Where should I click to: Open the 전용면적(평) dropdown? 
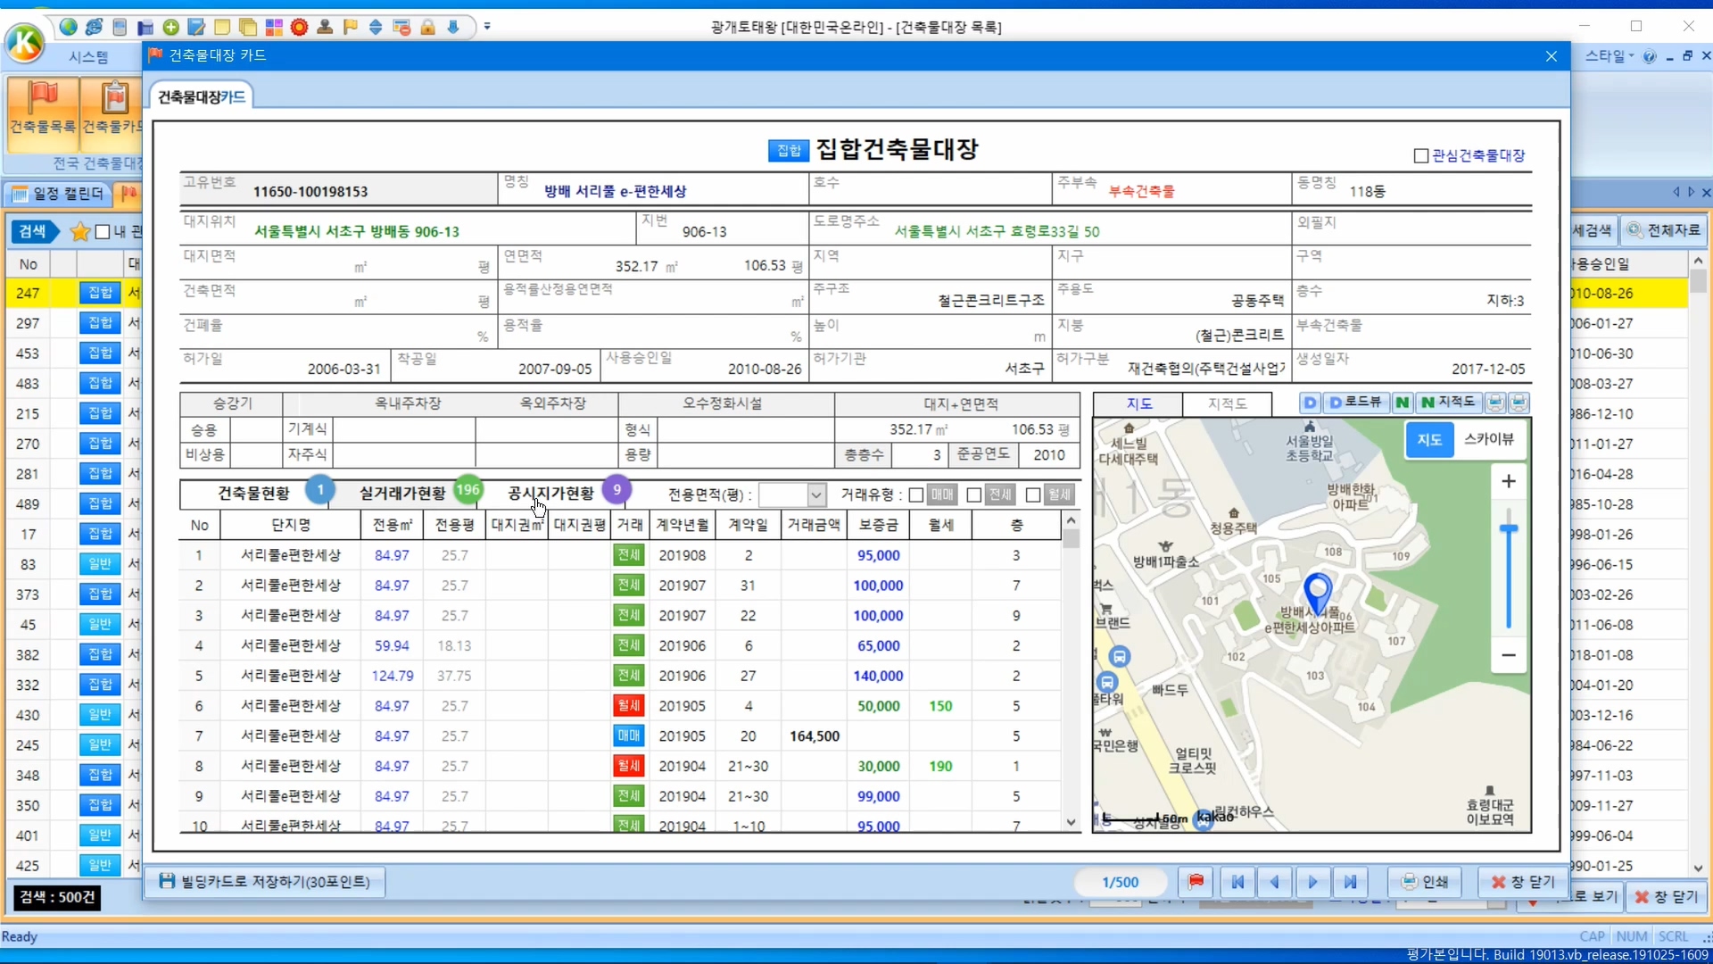[x=815, y=494]
